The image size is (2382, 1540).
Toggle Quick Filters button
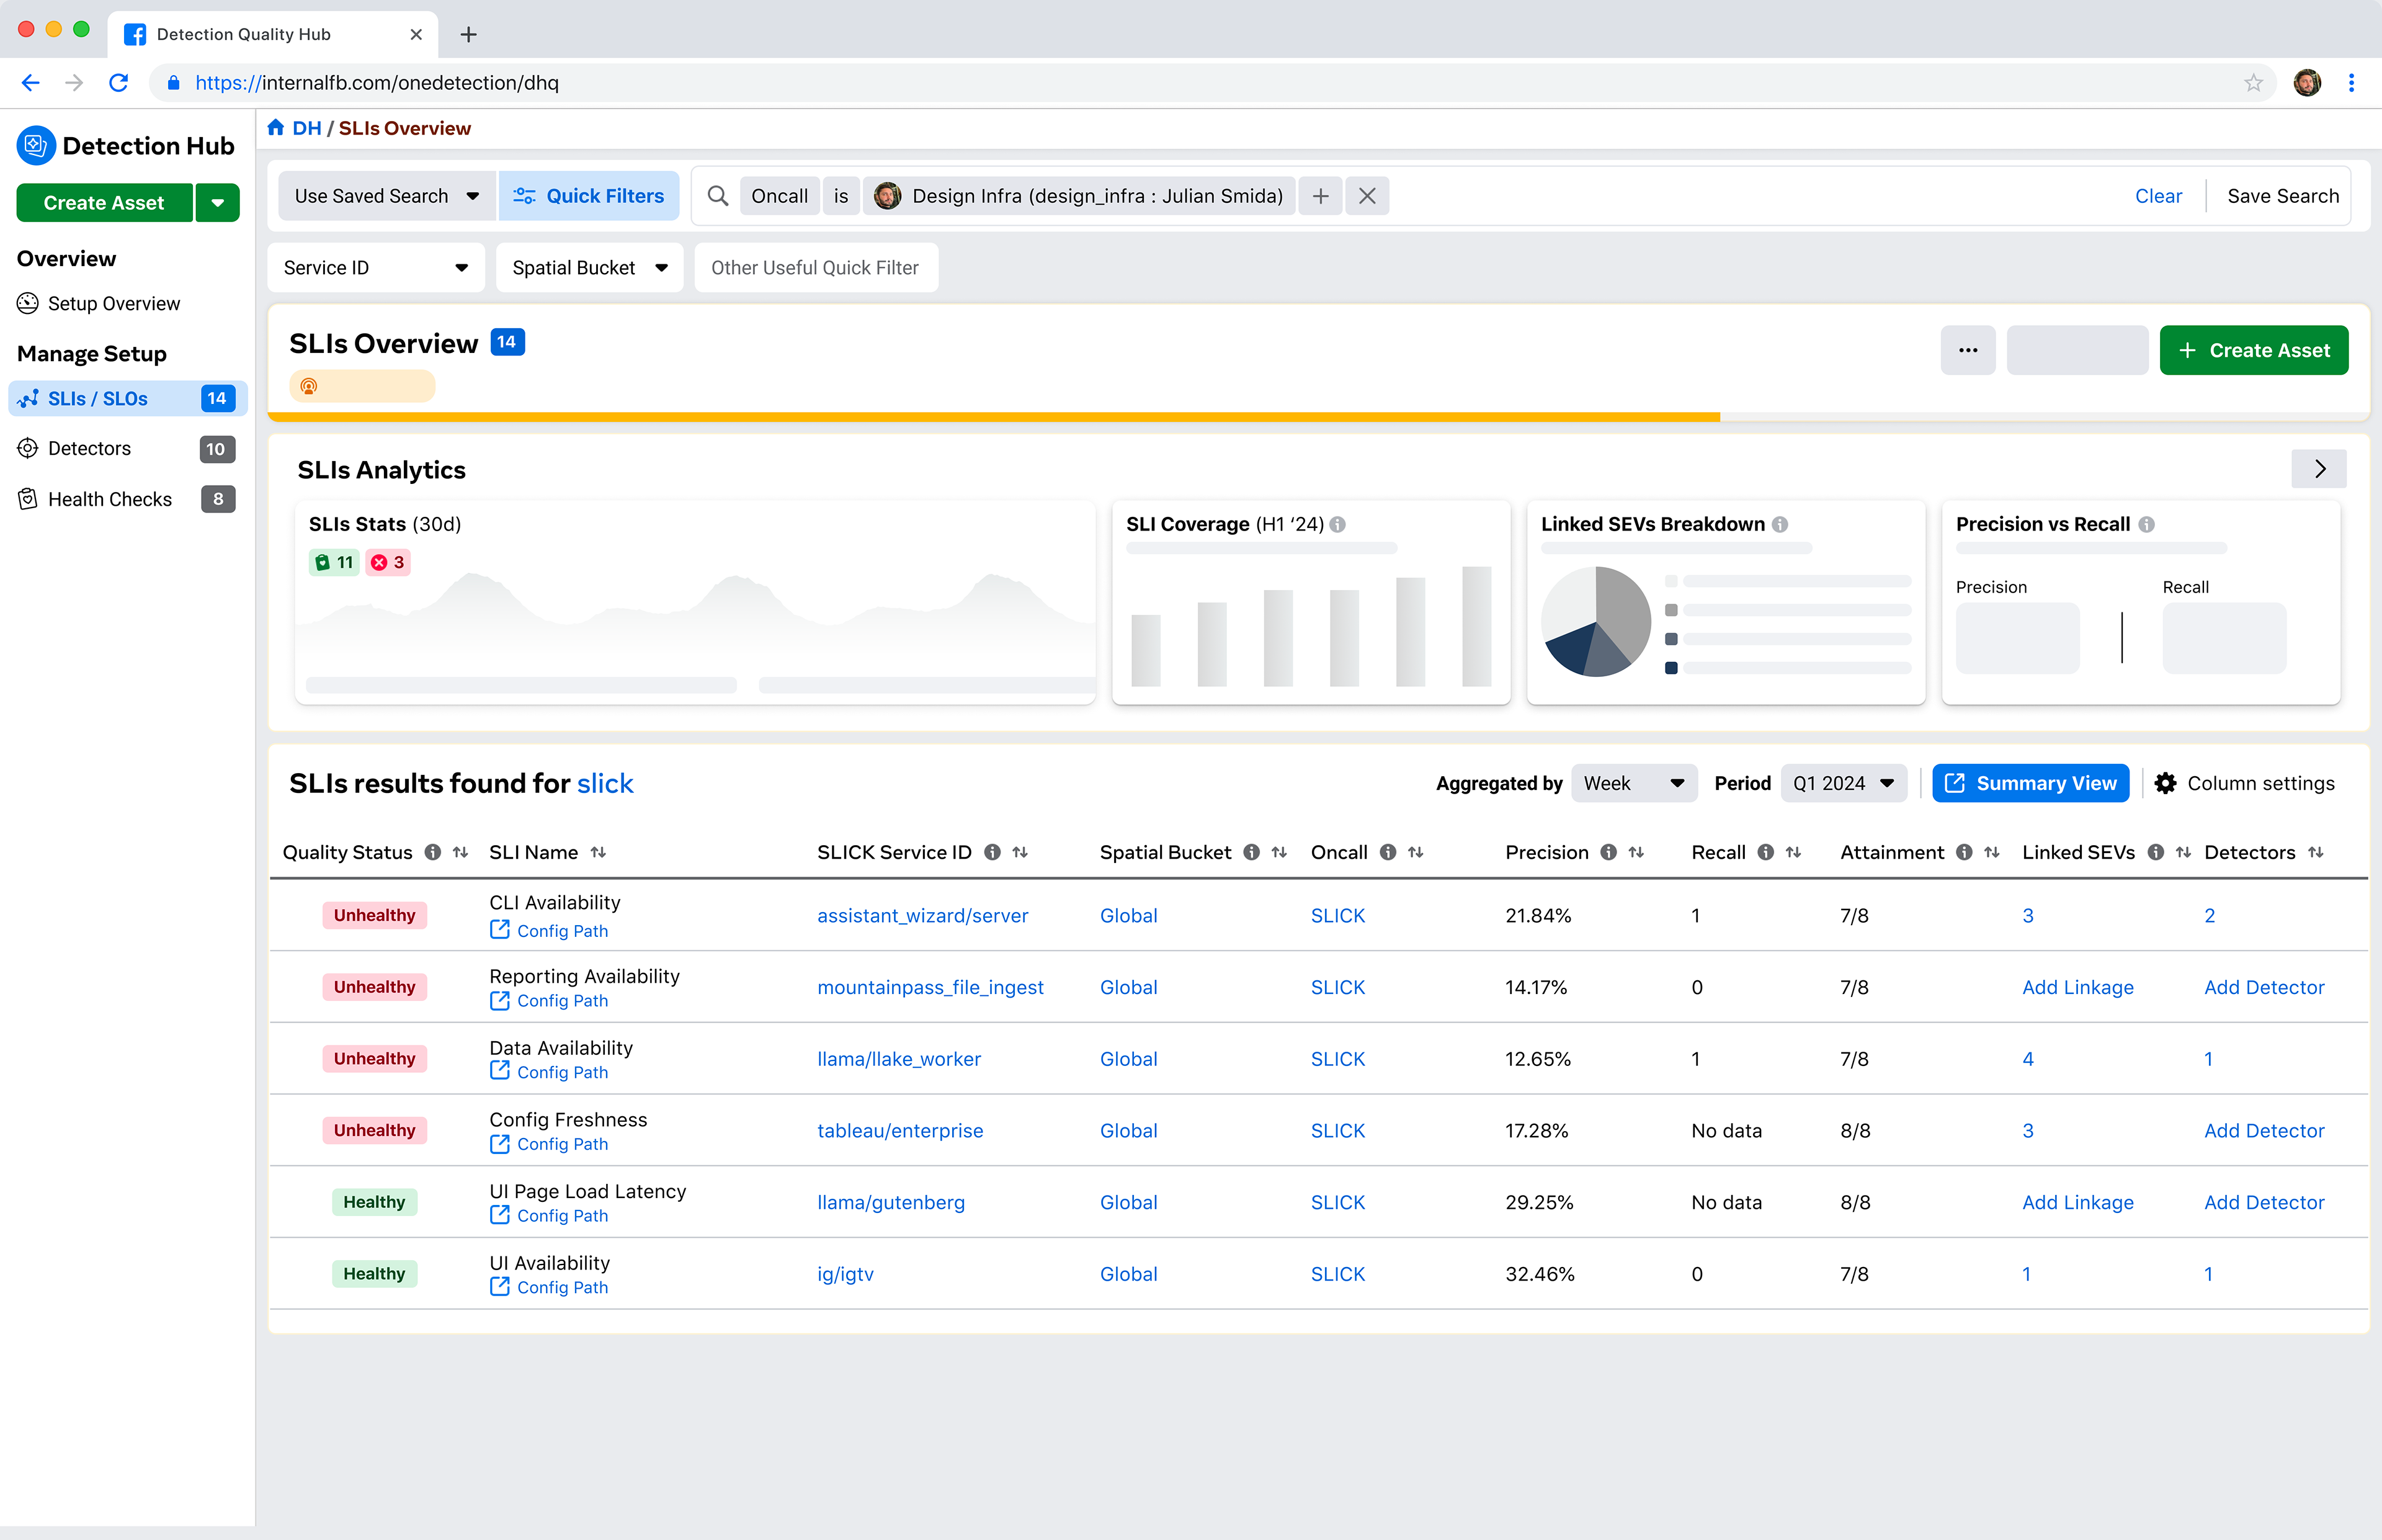[589, 196]
